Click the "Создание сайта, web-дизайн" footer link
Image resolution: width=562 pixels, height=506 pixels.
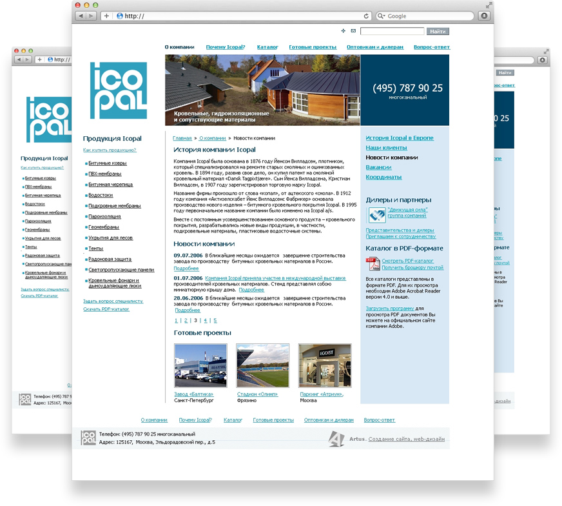click(x=407, y=439)
